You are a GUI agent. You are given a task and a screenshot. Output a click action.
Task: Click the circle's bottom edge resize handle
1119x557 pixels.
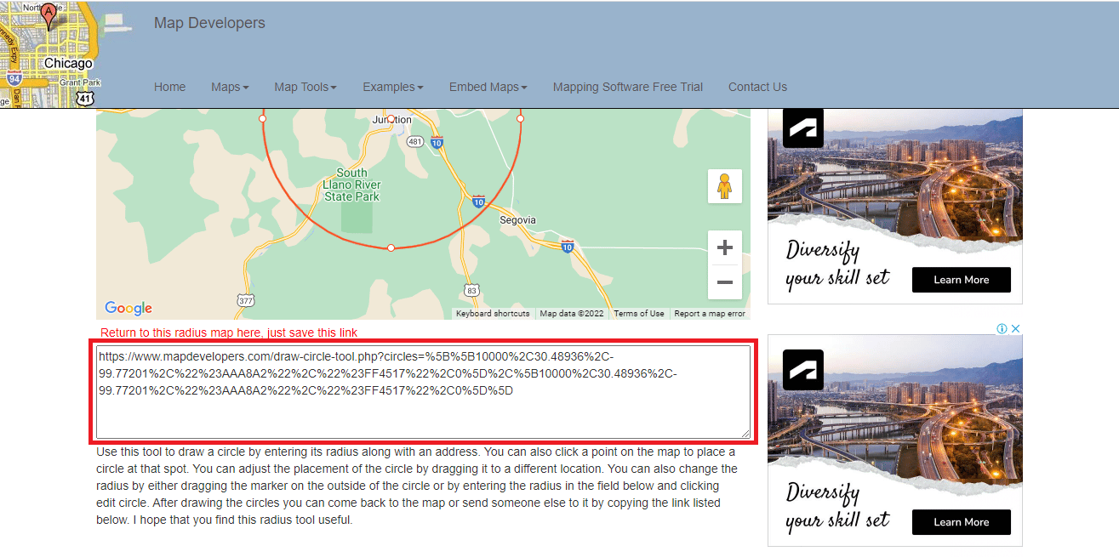(391, 247)
